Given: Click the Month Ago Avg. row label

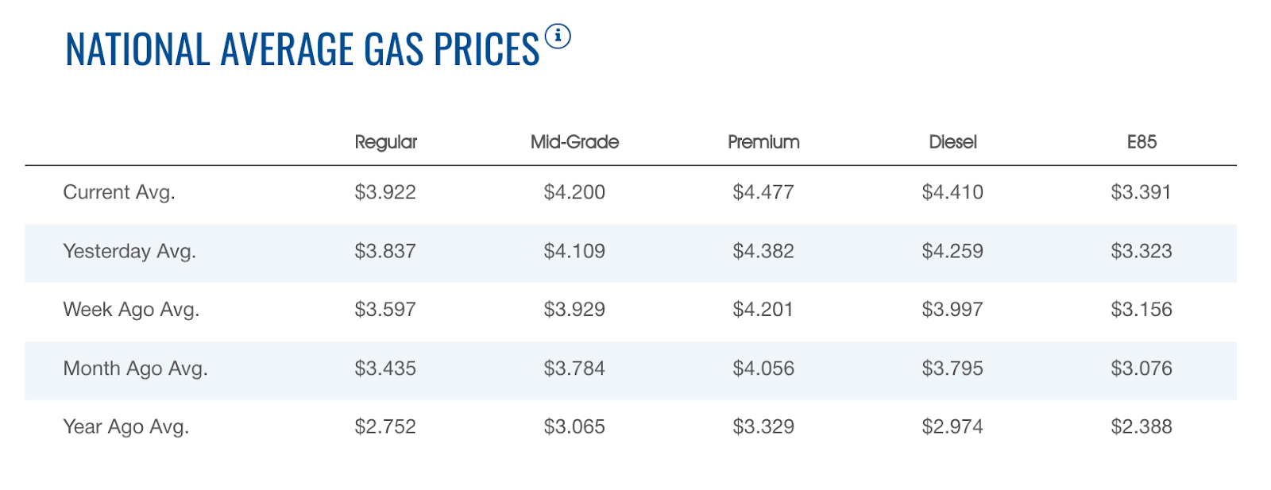Looking at the screenshot, I should click(x=135, y=368).
